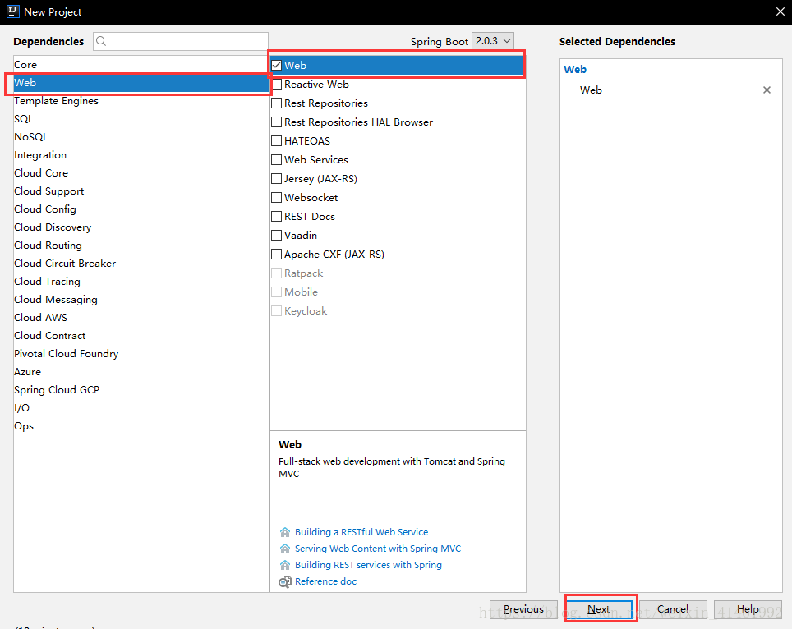Open Building REST services with Spring link
This screenshot has width=792, height=629.
coord(368,565)
